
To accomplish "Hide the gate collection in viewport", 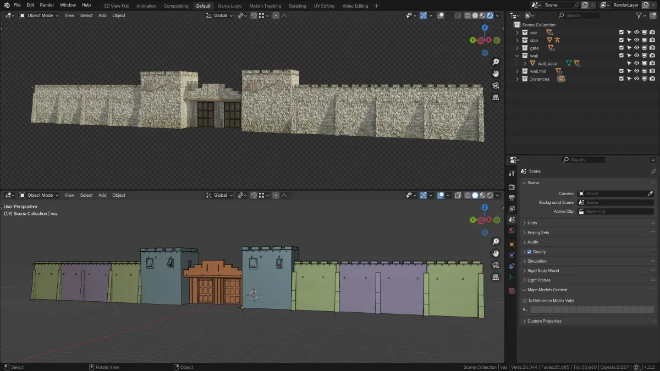I will click(x=636, y=48).
